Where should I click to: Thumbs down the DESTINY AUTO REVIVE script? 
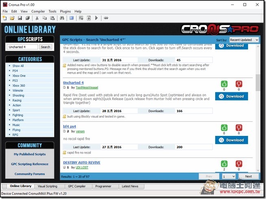click(239, 164)
